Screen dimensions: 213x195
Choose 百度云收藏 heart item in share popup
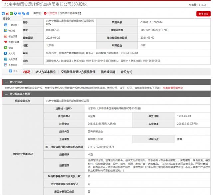pos(12,42)
